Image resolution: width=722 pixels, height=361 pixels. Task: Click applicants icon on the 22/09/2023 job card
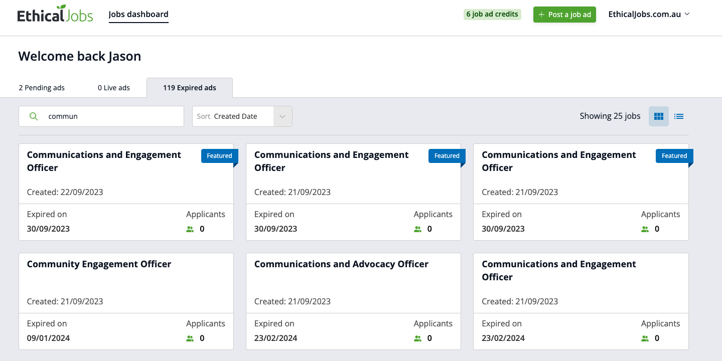click(190, 229)
